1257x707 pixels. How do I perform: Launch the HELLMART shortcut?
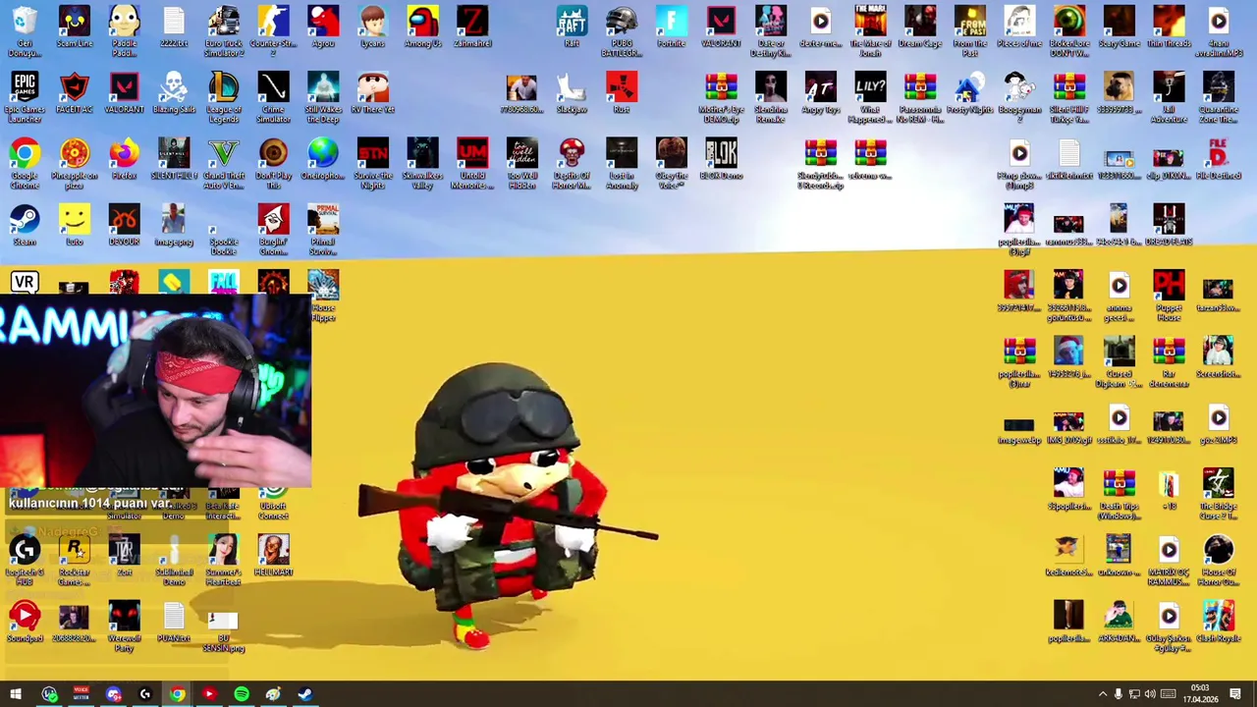pos(273,555)
